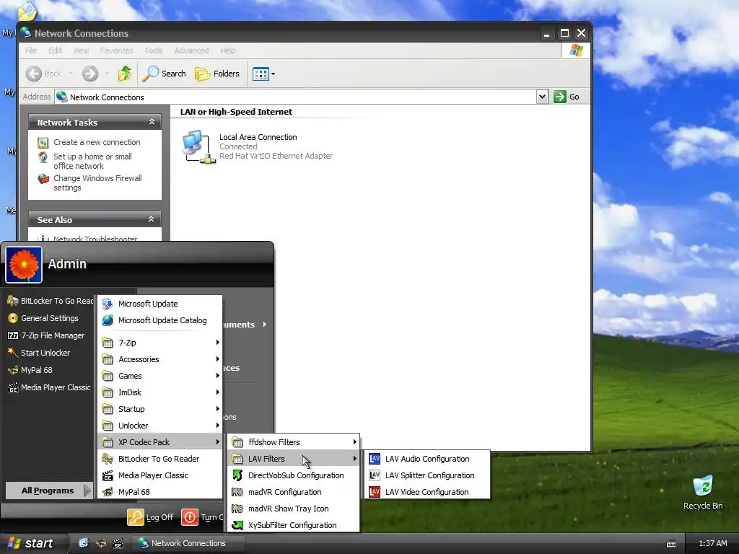Toggle the Folders pane button
Image resolution: width=739 pixels, height=554 pixels.
pos(217,74)
